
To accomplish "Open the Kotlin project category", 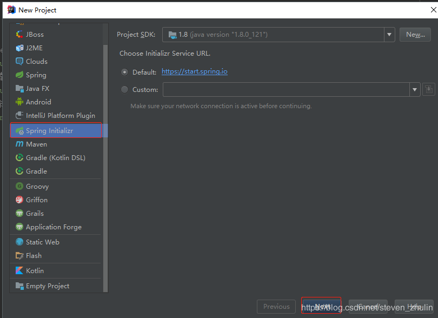I will (31, 270).
